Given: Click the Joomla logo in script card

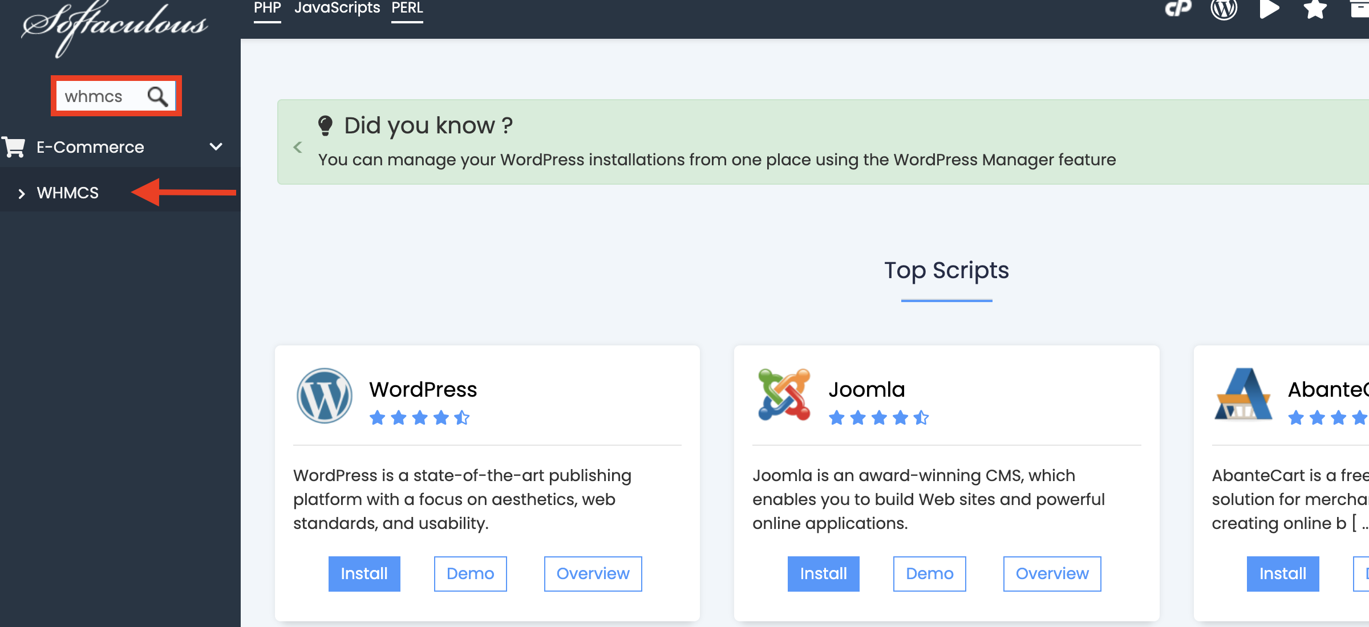Looking at the screenshot, I should pos(784,394).
